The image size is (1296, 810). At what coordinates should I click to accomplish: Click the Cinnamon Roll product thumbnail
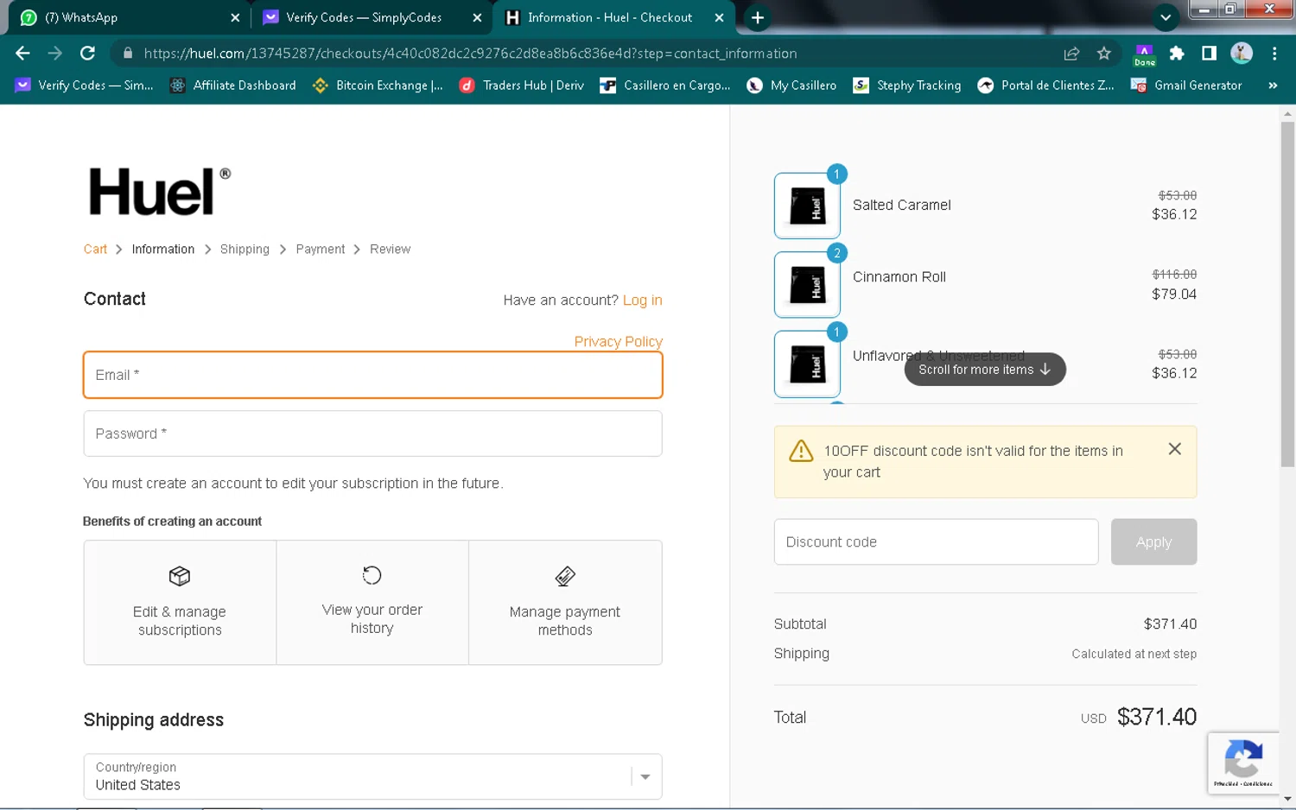pyautogui.click(x=808, y=285)
